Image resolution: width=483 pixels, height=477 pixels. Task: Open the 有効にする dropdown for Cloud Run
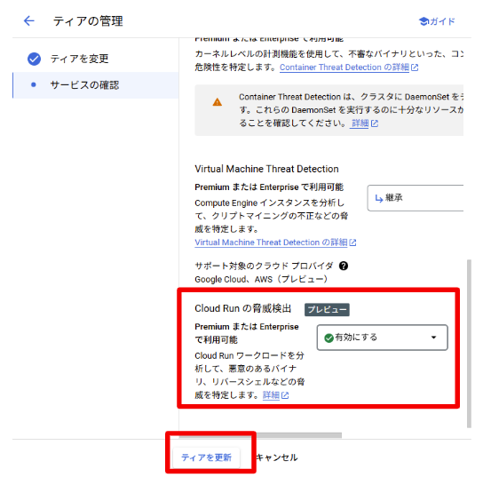383,338
